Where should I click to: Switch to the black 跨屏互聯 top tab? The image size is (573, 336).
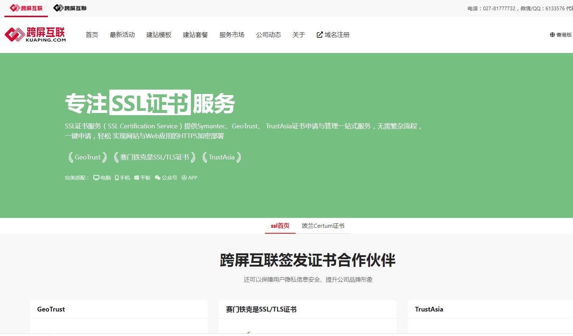point(70,8)
